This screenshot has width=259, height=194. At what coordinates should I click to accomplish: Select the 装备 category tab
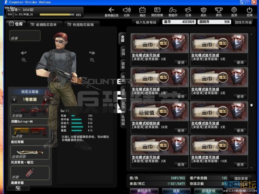[x=123, y=65]
